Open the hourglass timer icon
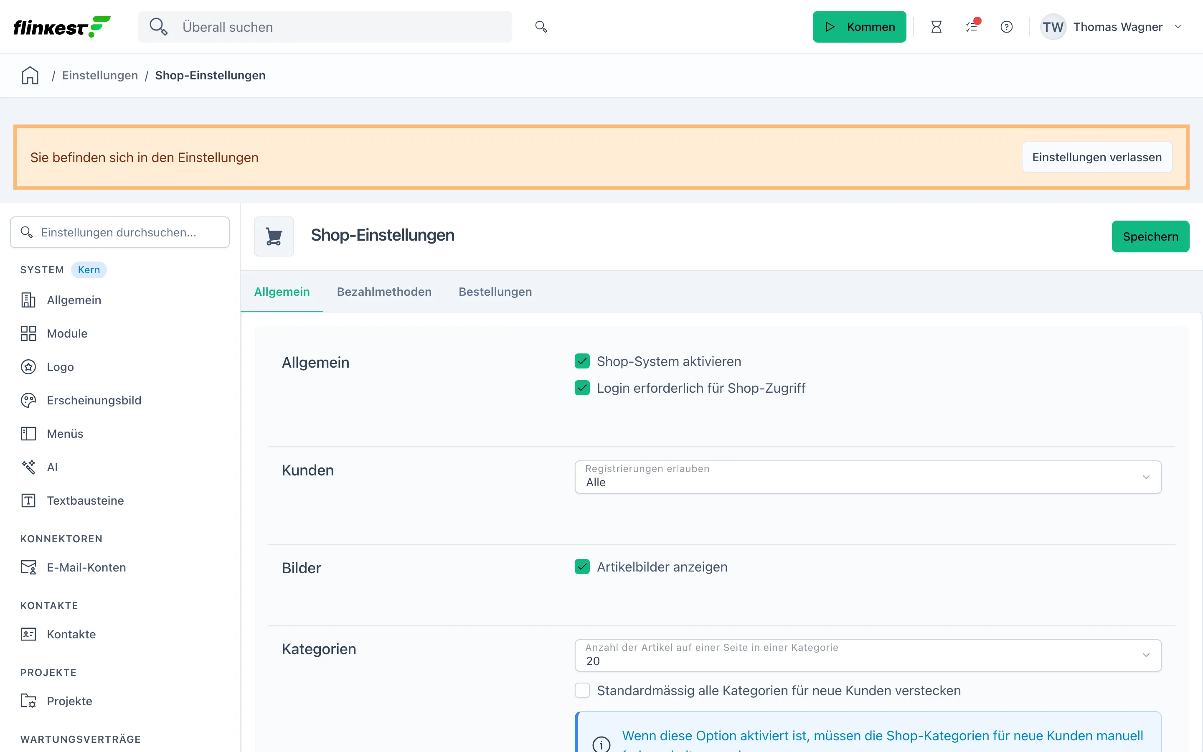Image resolution: width=1203 pixels, height=752 pixels. coord(936,27)
